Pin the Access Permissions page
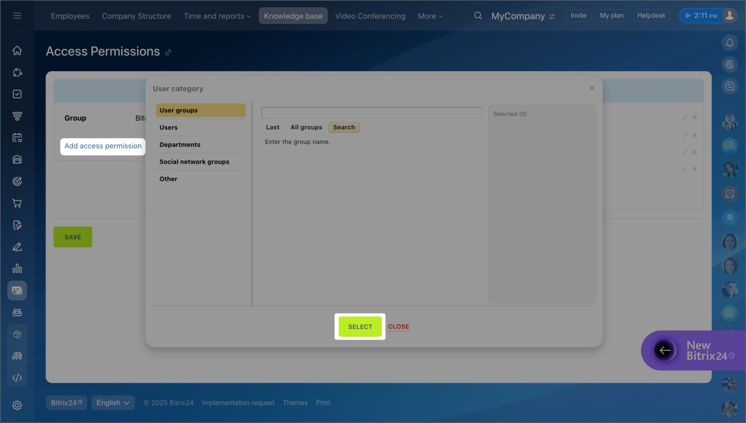 point(168,52)
